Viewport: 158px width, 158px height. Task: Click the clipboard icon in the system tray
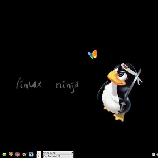click(154, 154)
